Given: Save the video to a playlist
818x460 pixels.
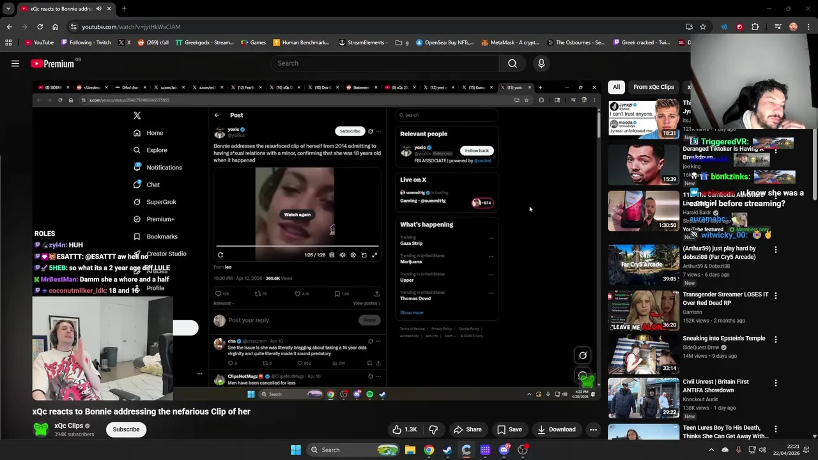Looking at the screenshot, I should coord(509,429).
